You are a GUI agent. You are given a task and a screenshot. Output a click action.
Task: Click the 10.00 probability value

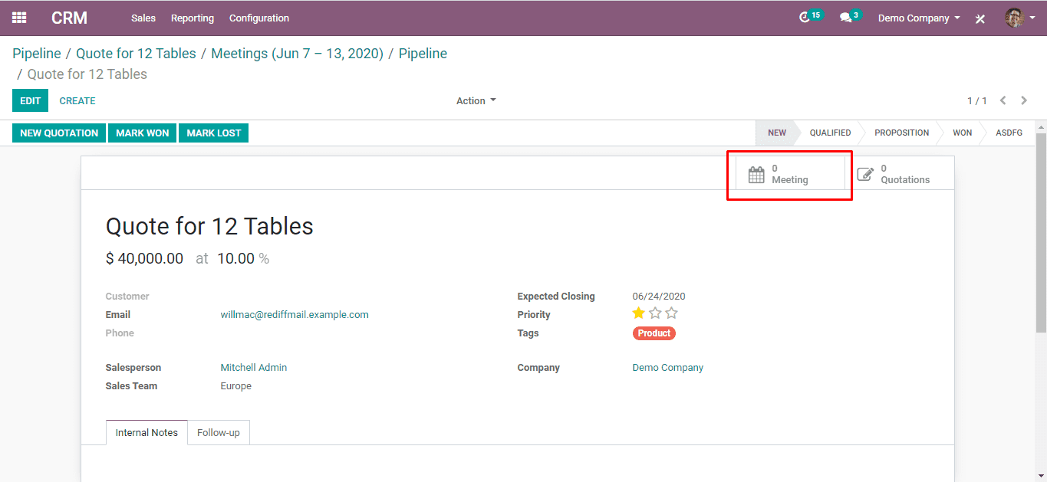235,258
